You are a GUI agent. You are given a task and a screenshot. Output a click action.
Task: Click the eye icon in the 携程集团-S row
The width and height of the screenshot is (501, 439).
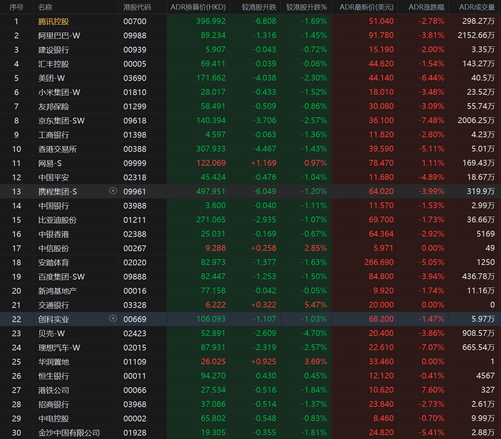pos(113,191)
